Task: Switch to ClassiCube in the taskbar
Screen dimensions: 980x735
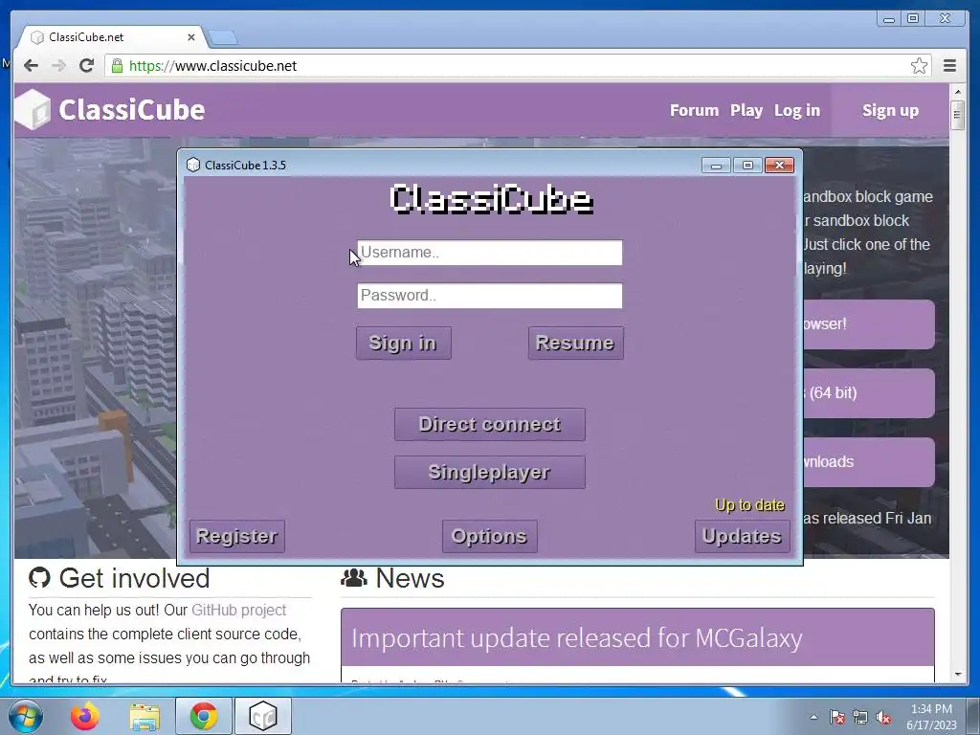Action: (263, 716)
